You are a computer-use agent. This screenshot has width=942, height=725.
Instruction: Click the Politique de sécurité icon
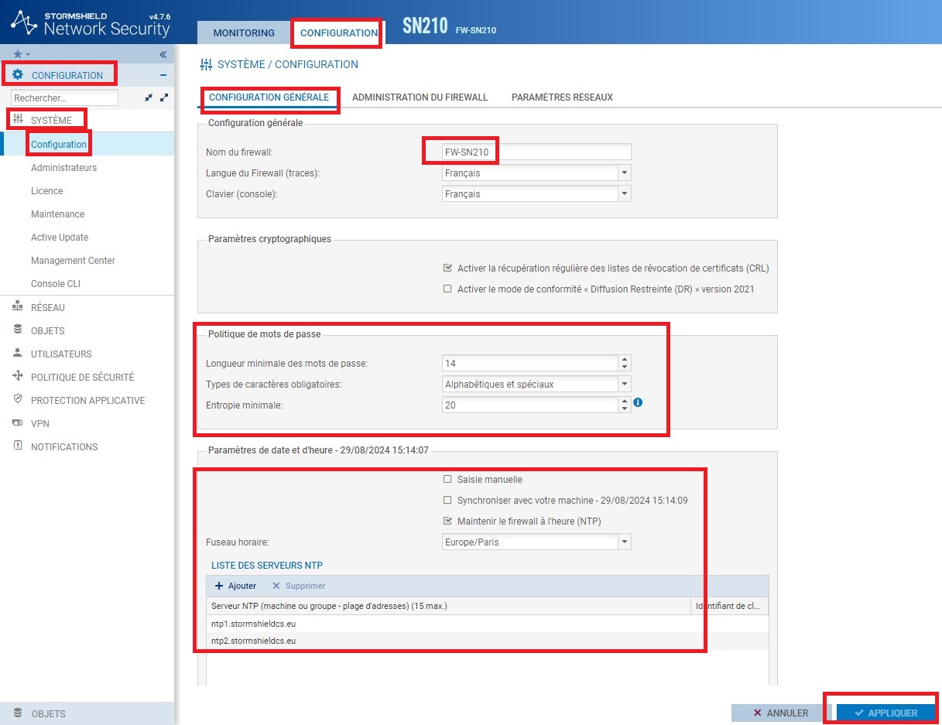tap(18, 377)
